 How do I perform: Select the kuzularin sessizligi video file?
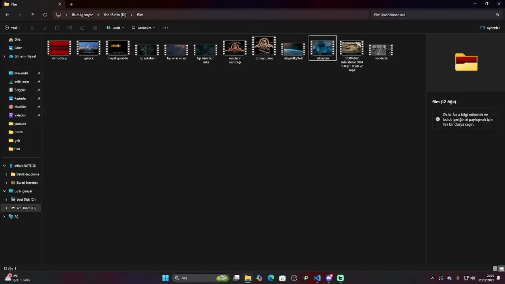(235, 52)
